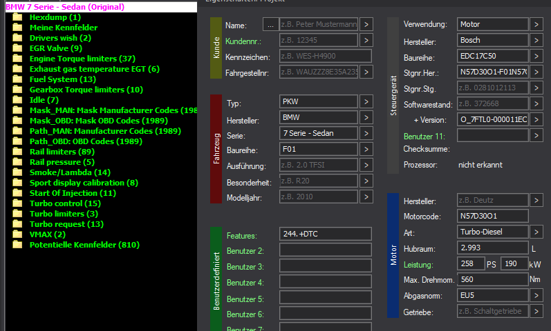
Task: Open the arrow next to Getriebe field
Action: point(536,312)
